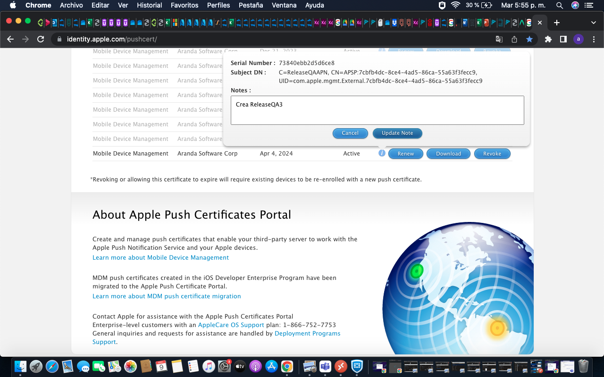This screenshot has height=377, width=604.
Task: Click the share icon in address bar
Action: [x=514, y=40]
